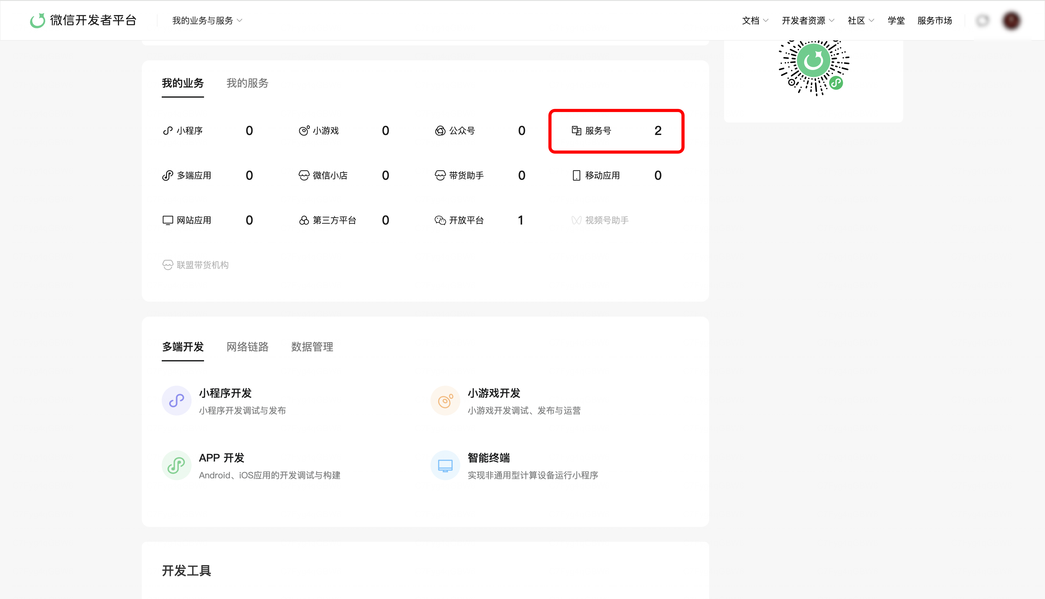The width and height of the screenshot is (1045, 599).
Task: Click the 开放平台 WeChat icon
Action: point(440,221)
